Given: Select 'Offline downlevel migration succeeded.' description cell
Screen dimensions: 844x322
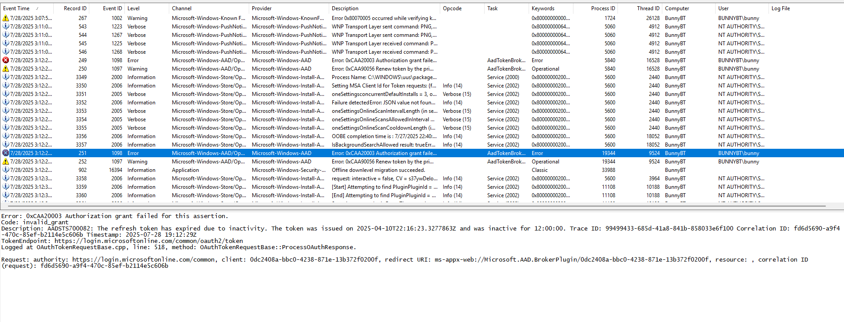Looking at the screenshot, I should pyautogui.click(x=378, y=170).
